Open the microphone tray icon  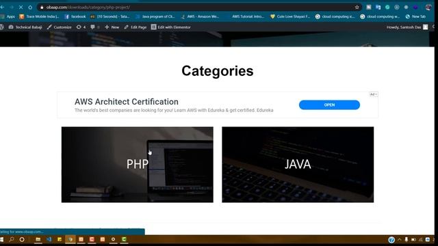pos(406,240)
